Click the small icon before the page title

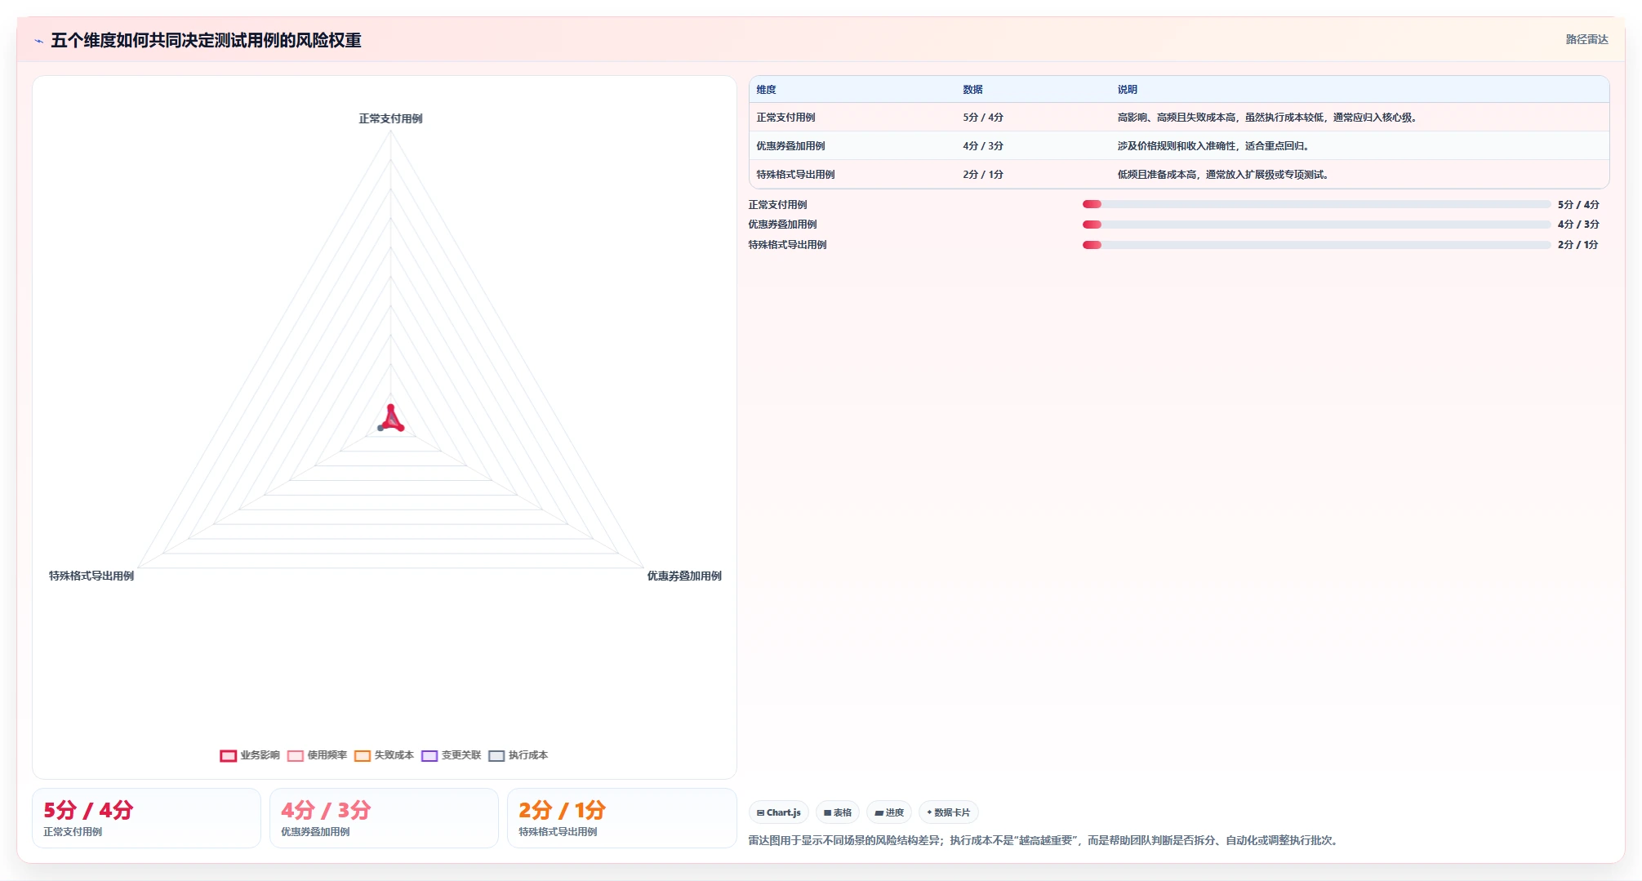click(x=38, y=41)
